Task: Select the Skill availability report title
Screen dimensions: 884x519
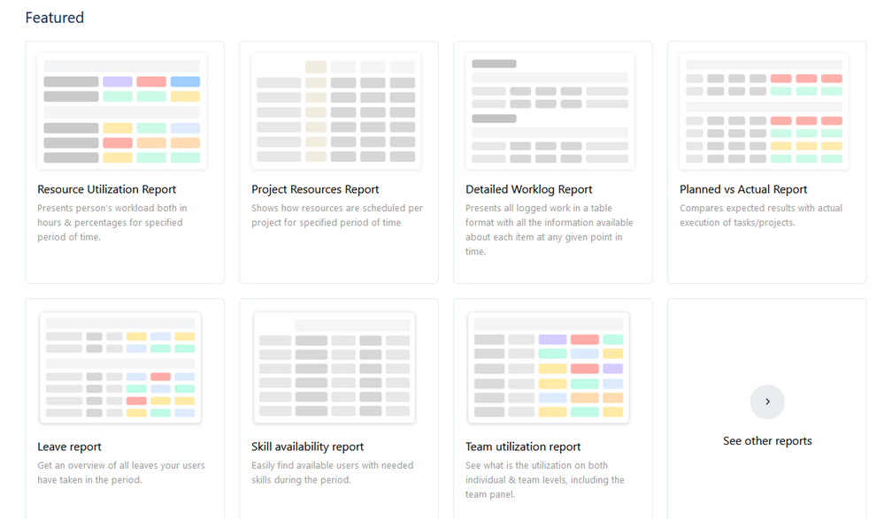Action: click(307, 446)
